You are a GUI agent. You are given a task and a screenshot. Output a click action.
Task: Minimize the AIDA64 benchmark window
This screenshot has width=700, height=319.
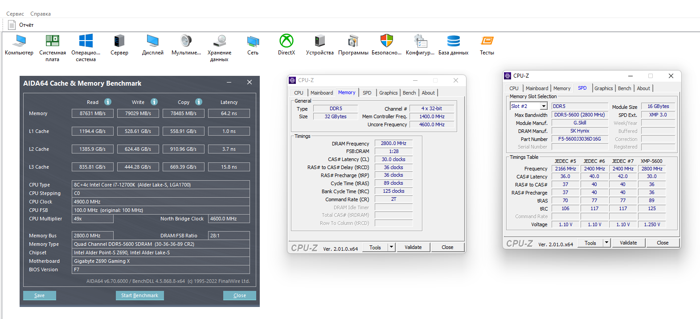click(229, 83)
